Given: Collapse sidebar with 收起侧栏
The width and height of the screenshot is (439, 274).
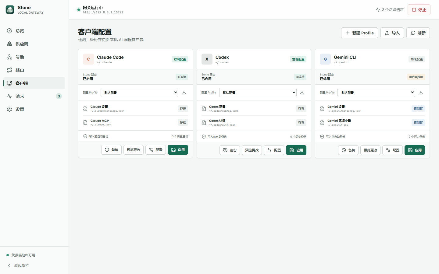Looking at the screenshot, I should (18, 266).
